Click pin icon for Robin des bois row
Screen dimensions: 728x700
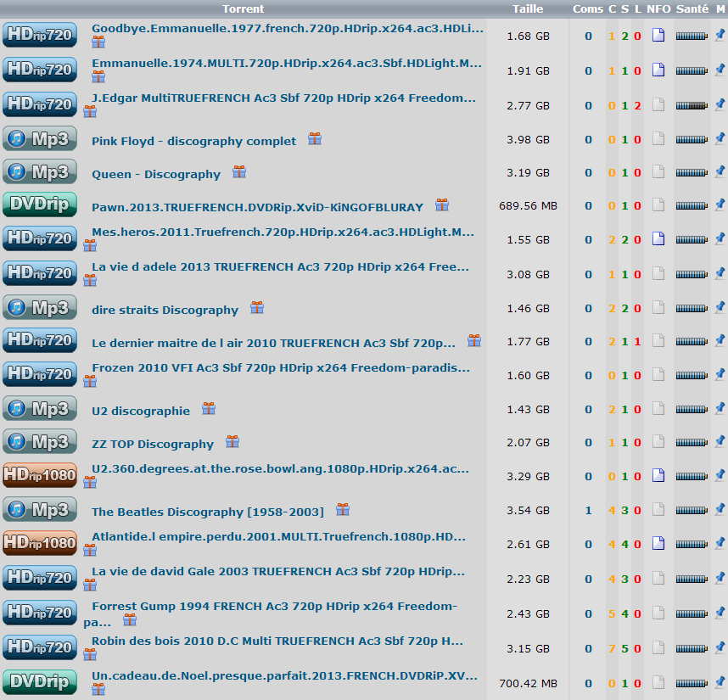[720, 647]
